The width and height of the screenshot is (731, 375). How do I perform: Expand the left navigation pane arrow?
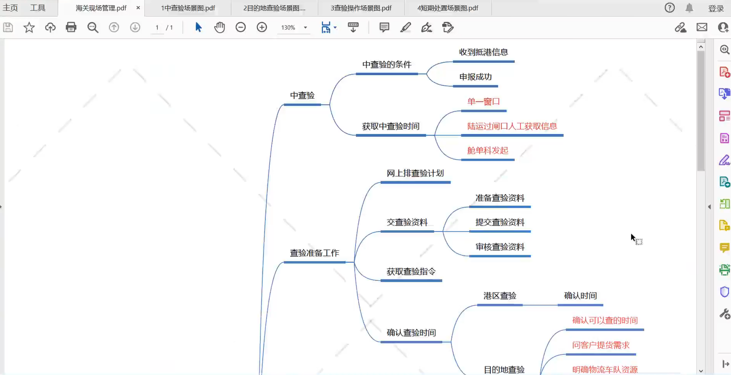click(x=1, y=207)
